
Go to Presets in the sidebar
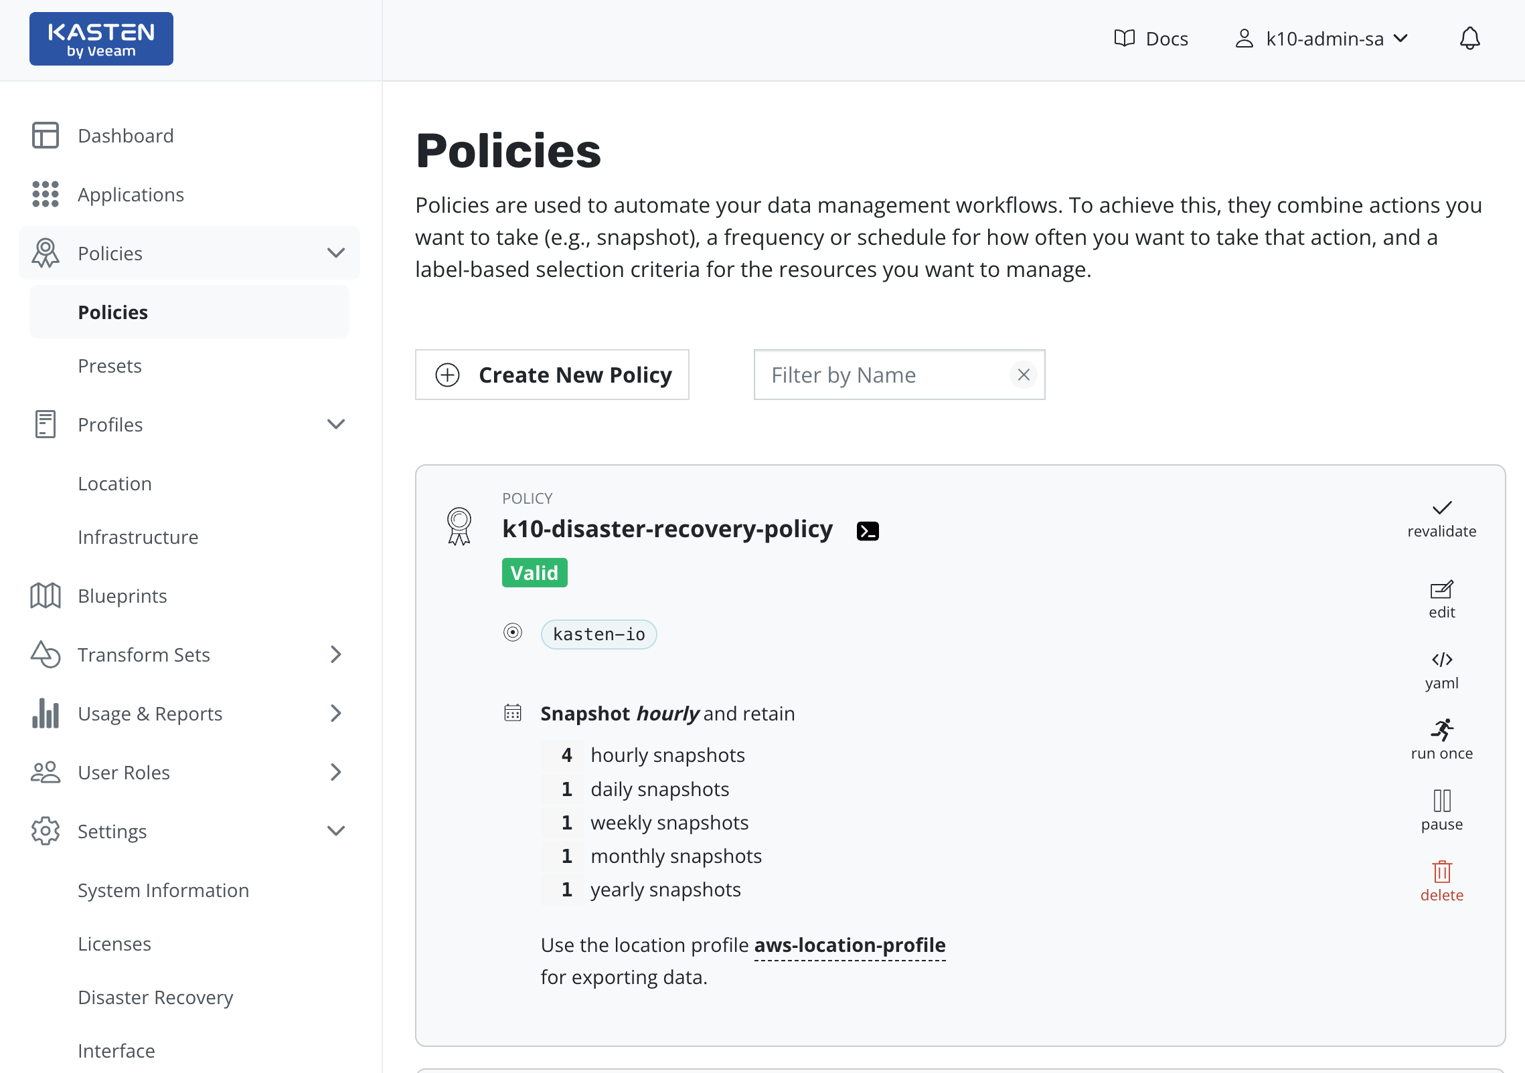110,366
